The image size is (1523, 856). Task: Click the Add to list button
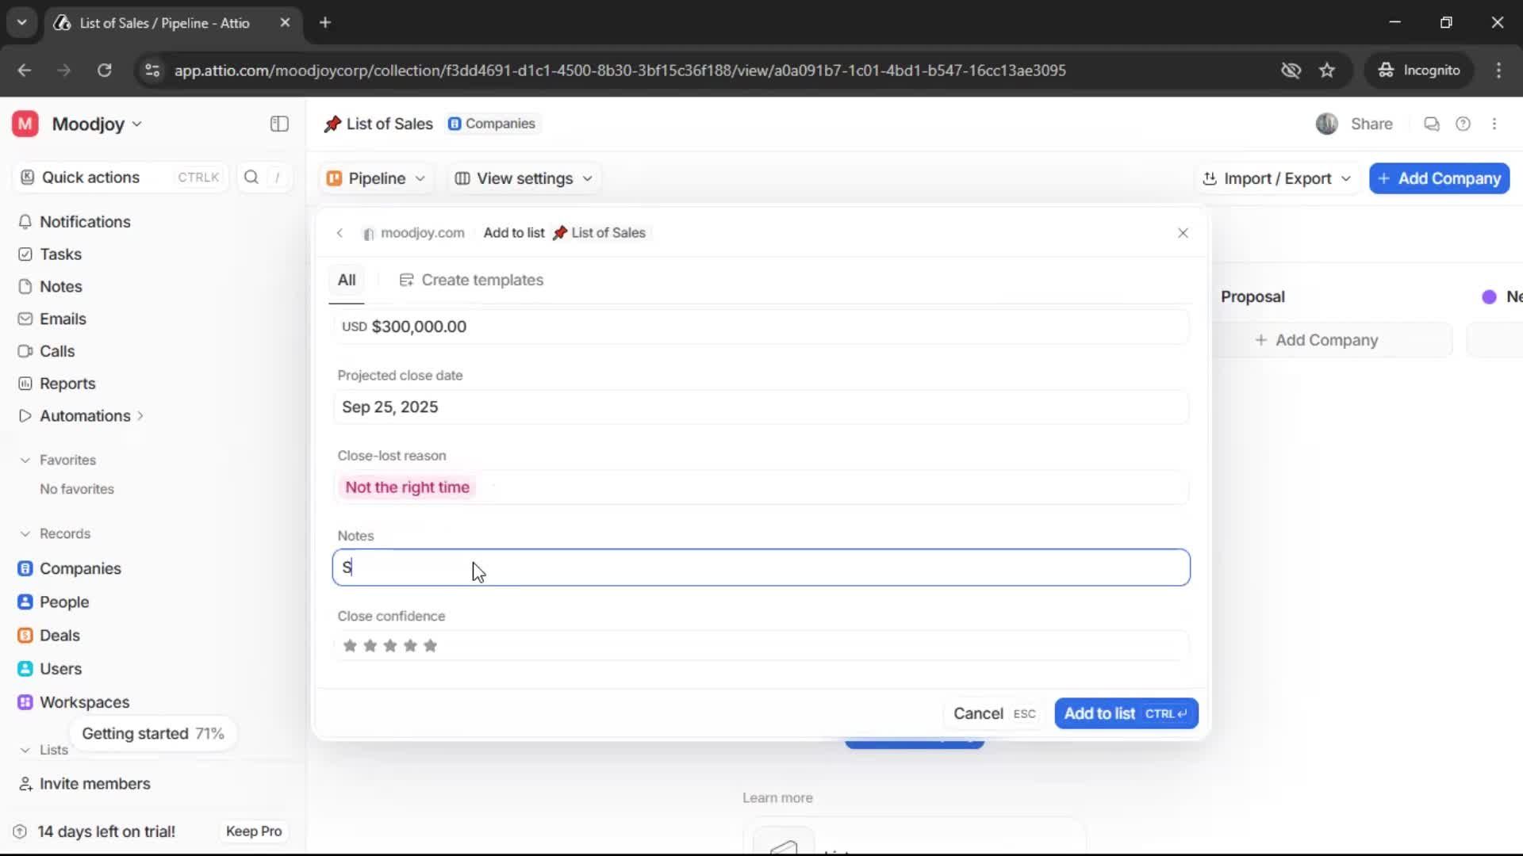pos(1126,713)
